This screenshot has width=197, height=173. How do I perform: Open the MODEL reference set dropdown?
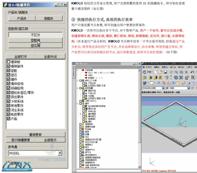coord(60,153)
